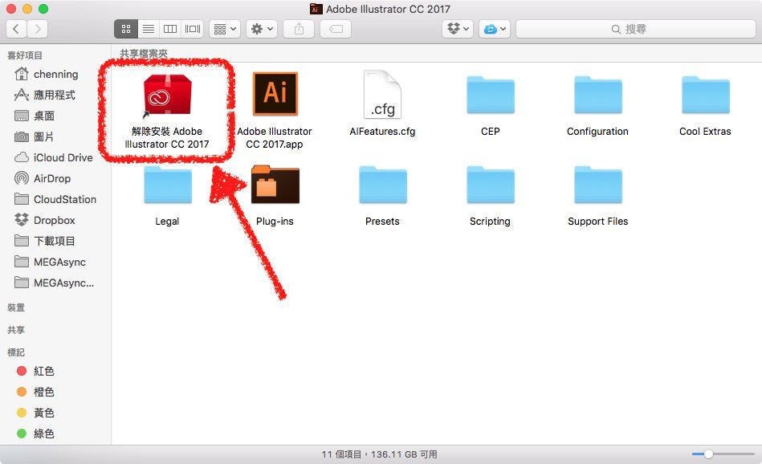Open the gear action menu
Viewport: 762px width, 464px height.
tap(262, 29)
